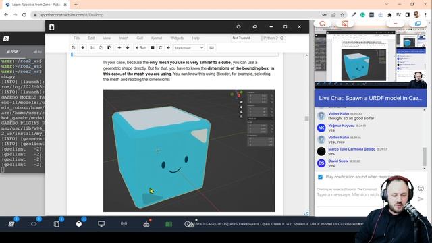Restart the kernel with the circular arrow
Viewport: 432px width, 243px height.
(161, 48)
